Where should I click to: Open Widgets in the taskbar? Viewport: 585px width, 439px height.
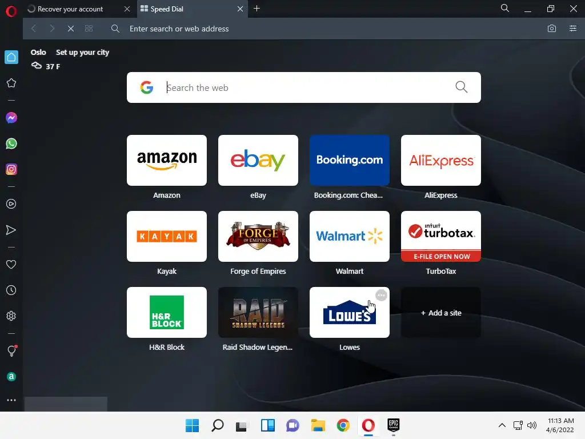268,425
